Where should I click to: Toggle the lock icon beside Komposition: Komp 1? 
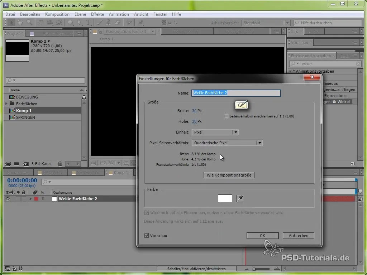(100, 32)
